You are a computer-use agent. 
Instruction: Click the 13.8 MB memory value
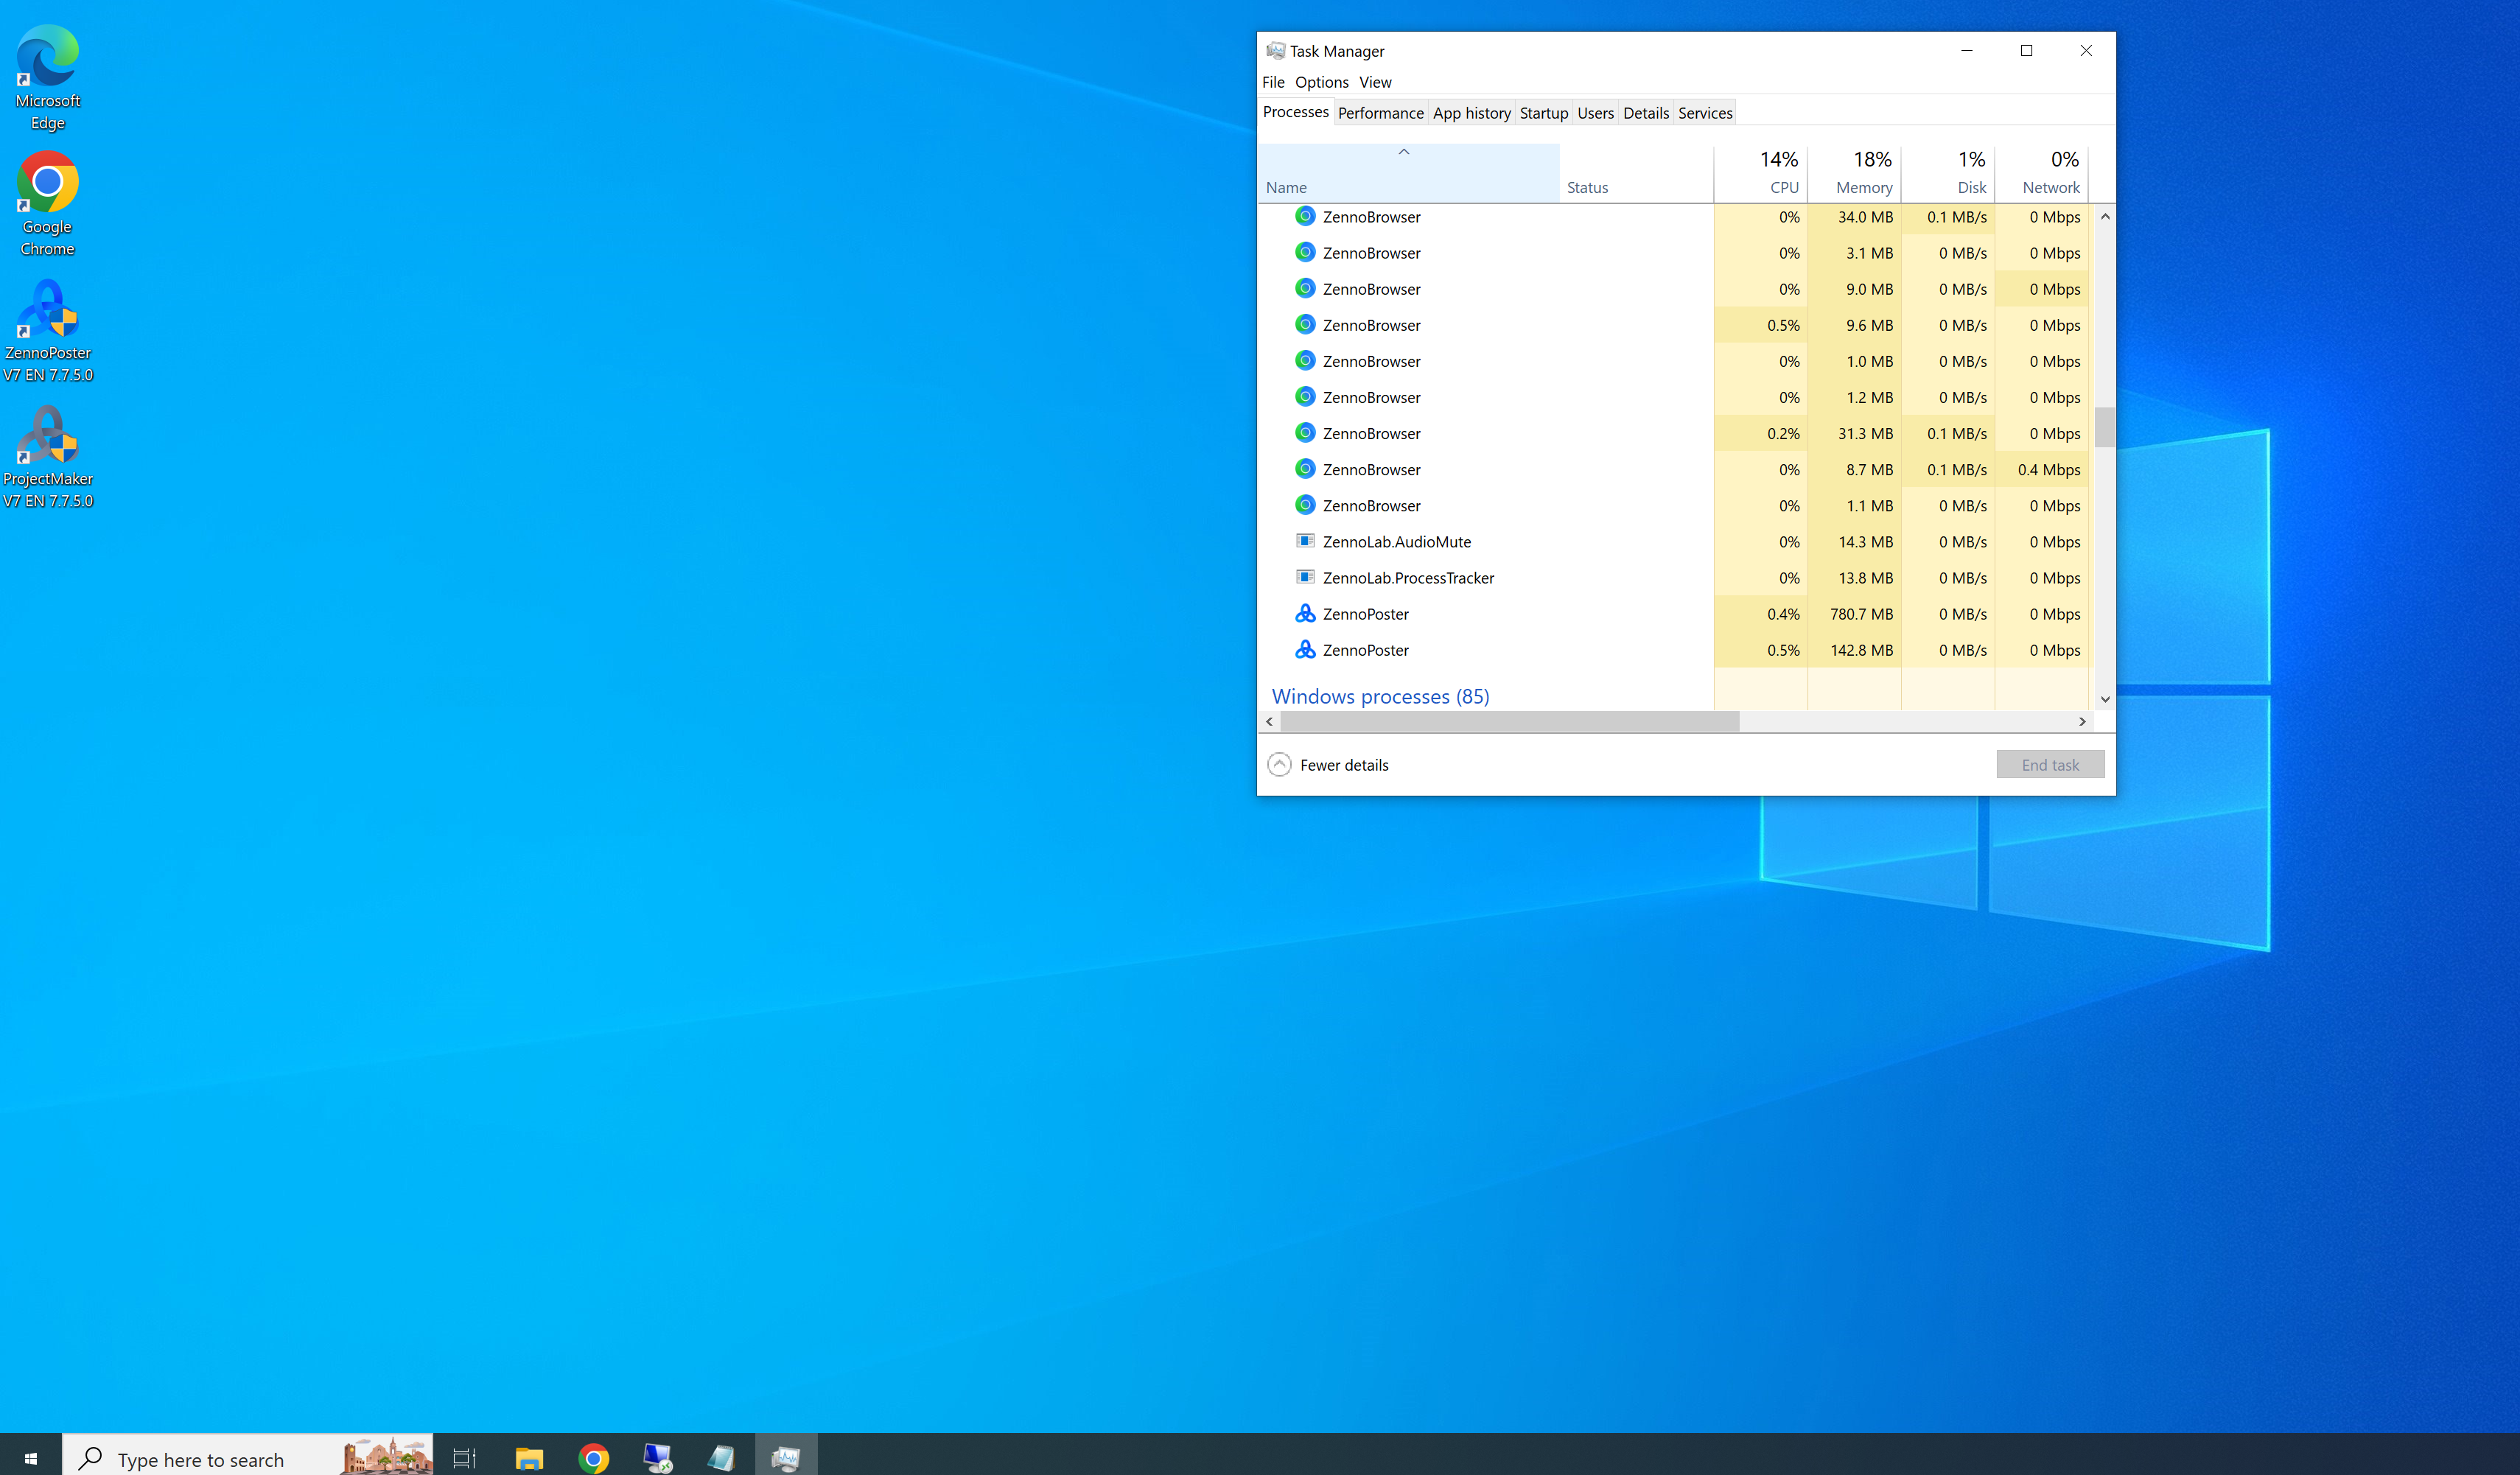coord(1865,577)
